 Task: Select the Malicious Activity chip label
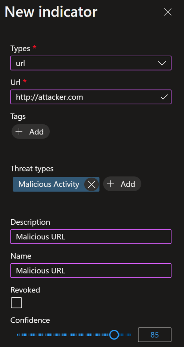click(49, 184)
